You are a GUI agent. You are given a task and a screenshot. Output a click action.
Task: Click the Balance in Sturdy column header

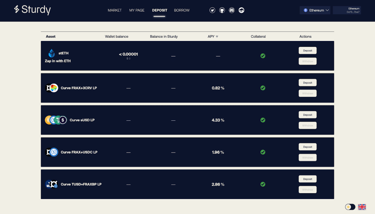pyautogui.click(x=164, y=37)
